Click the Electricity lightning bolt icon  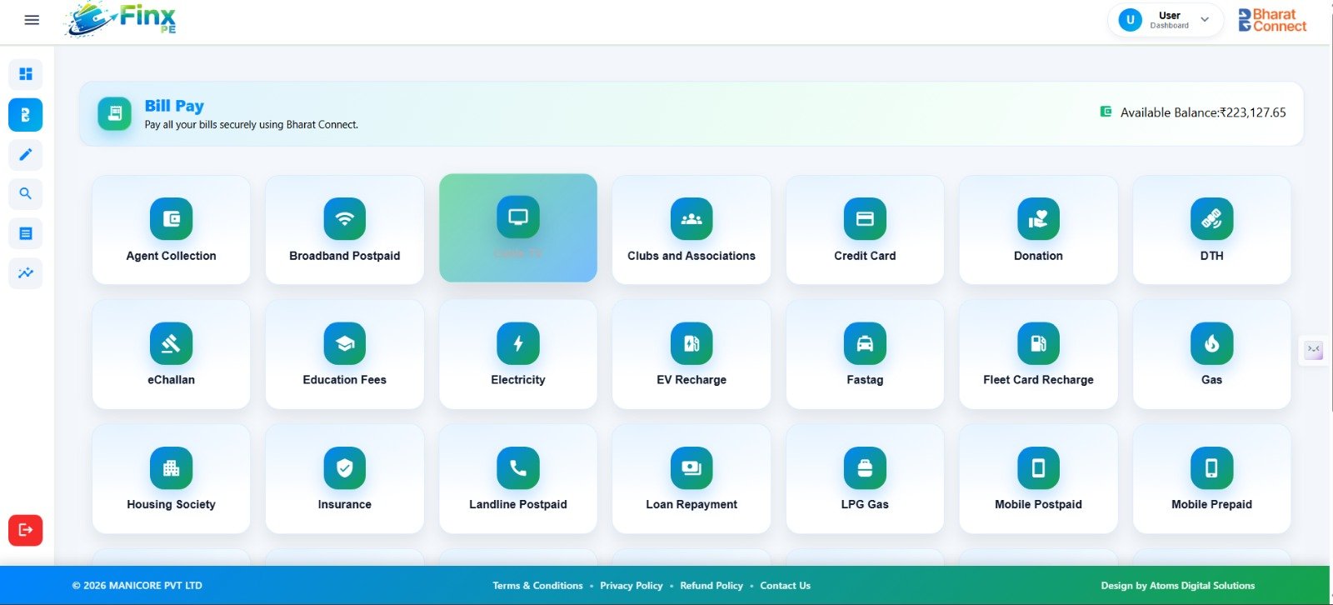tap(518, 343)
